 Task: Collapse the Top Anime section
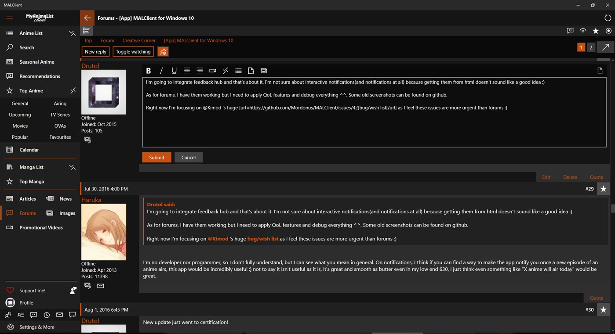pyautogui.click(x=73, y=91)
